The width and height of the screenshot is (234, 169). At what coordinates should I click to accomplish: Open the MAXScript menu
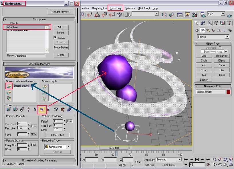coord(144,8)
